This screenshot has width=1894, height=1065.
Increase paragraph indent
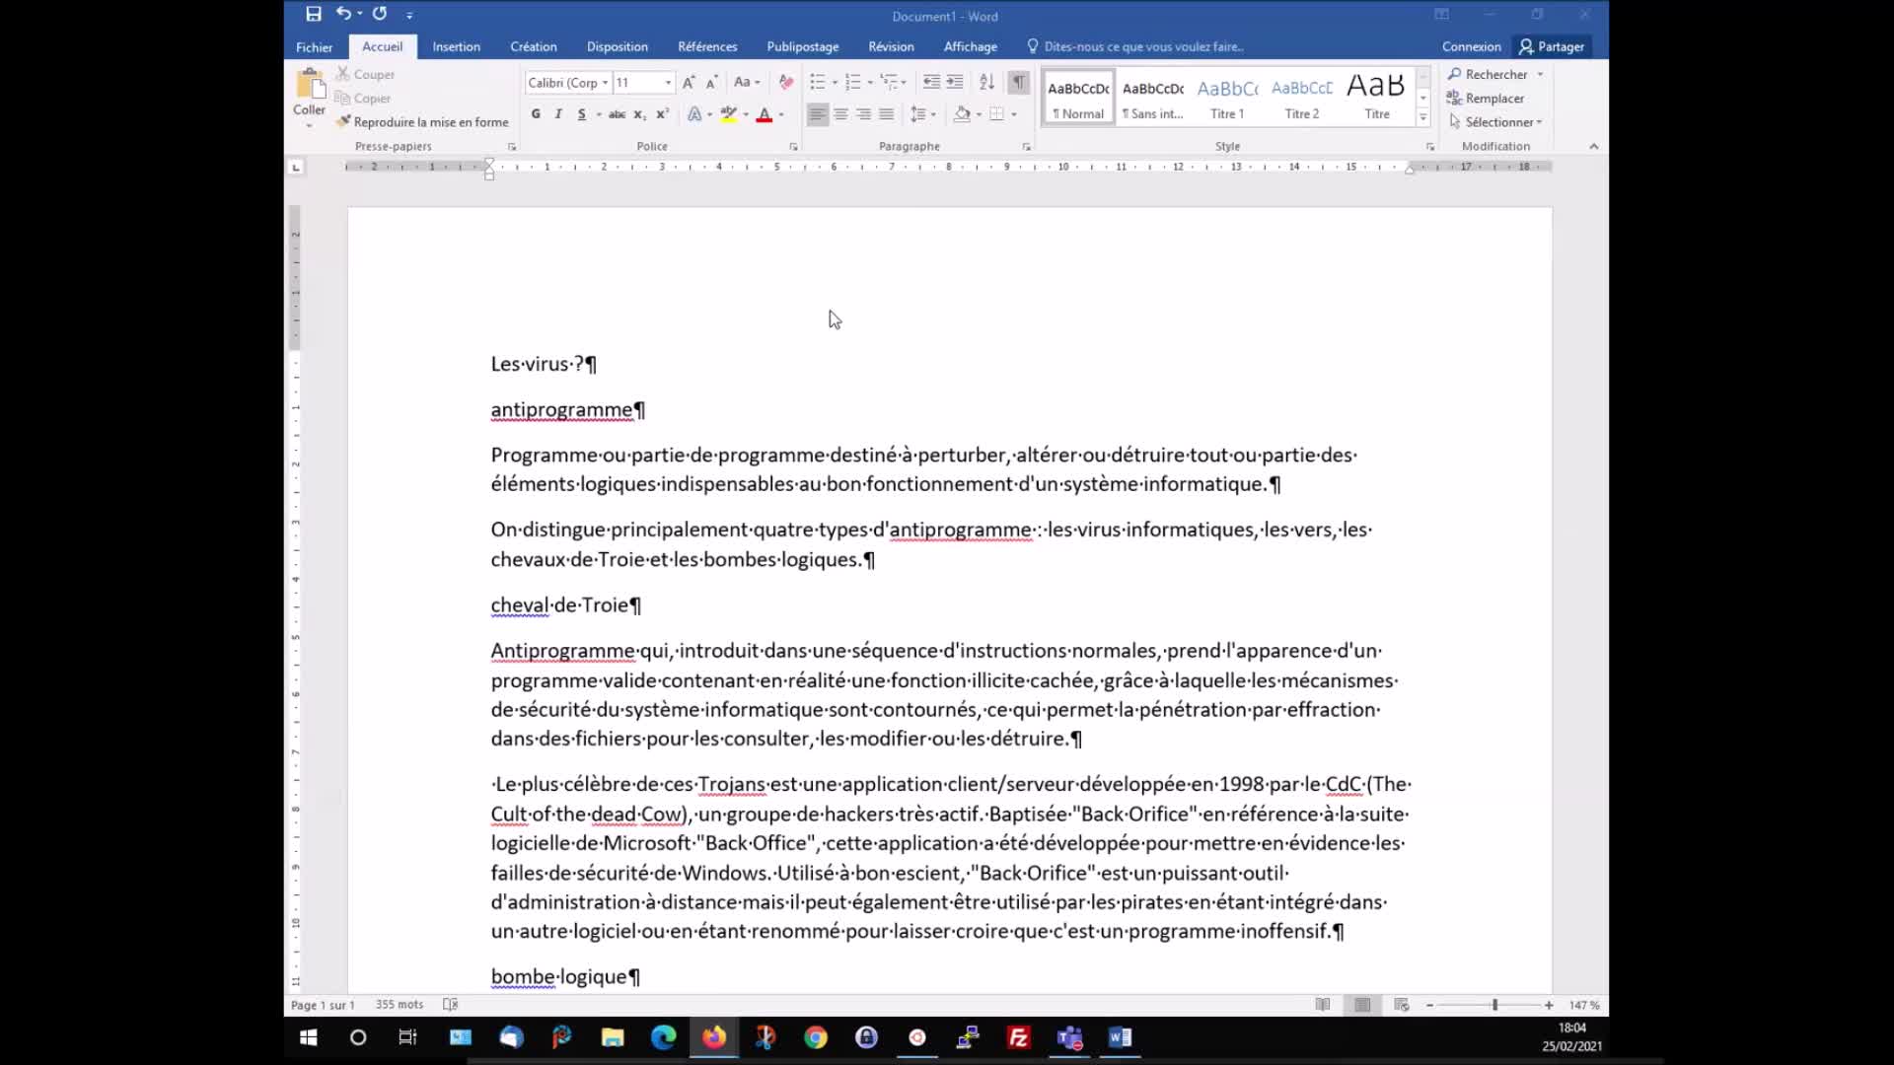[x=955, y=82]
